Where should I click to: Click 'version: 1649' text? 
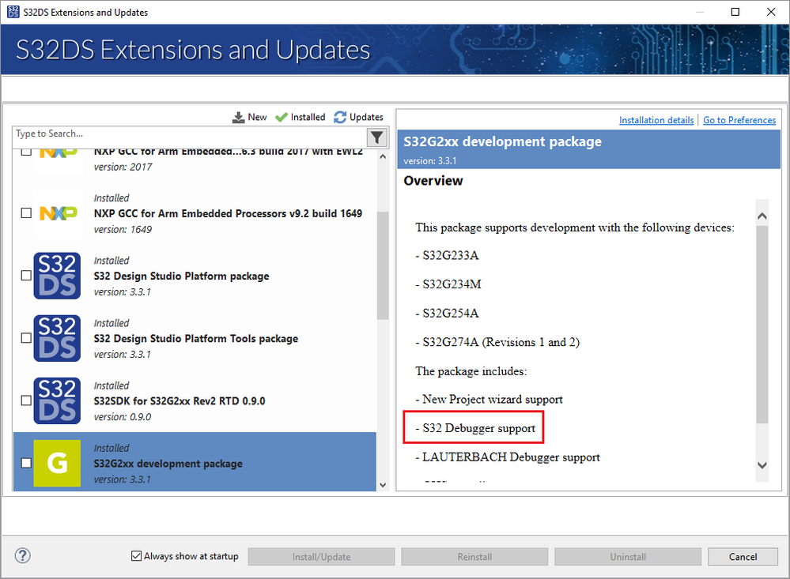click(123, 230)
